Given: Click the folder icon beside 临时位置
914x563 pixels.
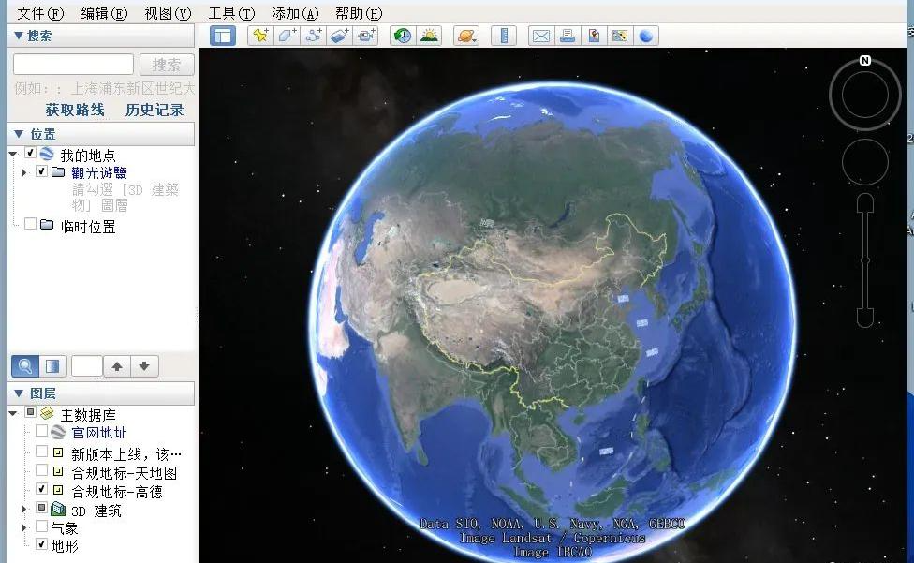Looking at the screenshot, I should tap(47, 225).
